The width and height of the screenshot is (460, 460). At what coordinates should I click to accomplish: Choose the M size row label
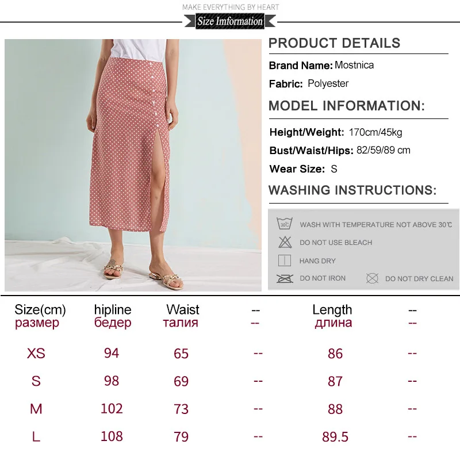tap(36, 409)
